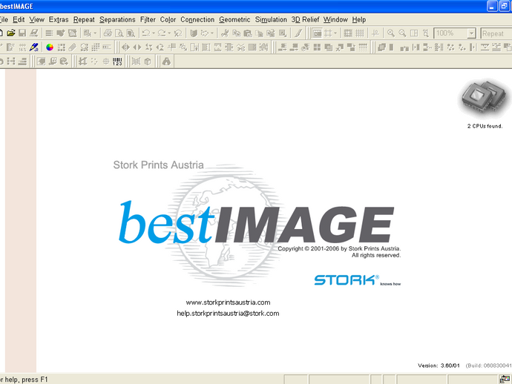Open the Color menu
The image size is (512, 384).
coord(168,19)
